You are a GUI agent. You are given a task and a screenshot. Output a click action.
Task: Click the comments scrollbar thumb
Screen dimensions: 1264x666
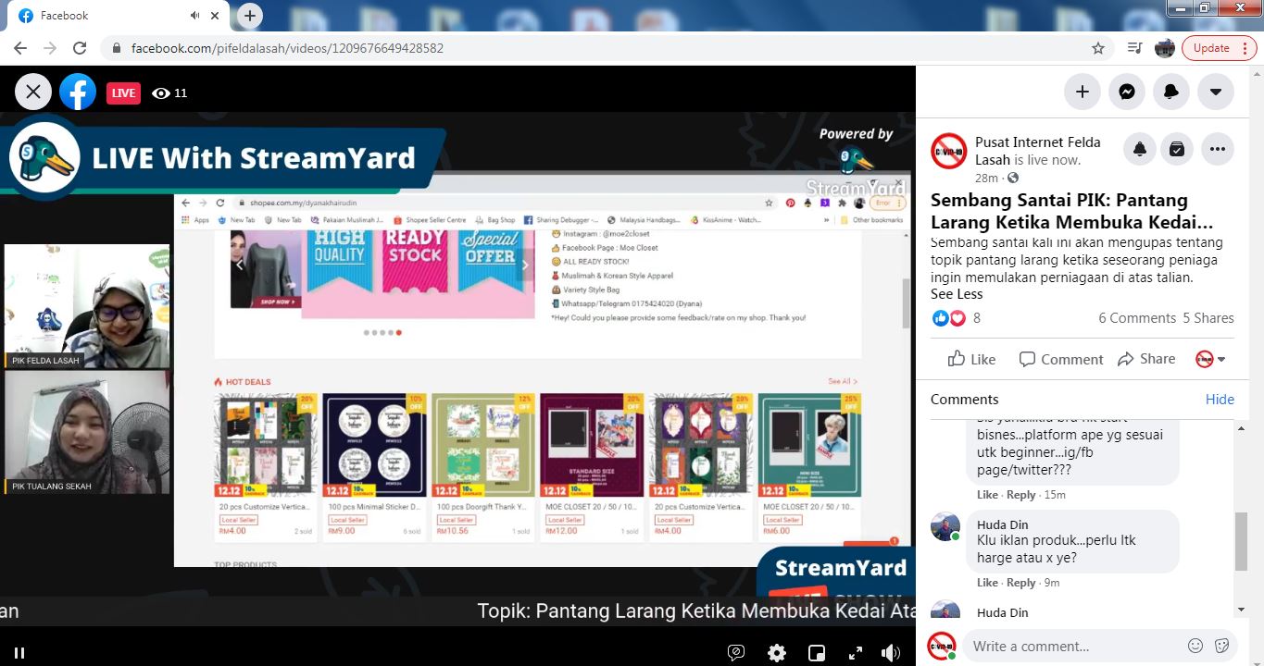pyautogui.click(x=1241, y=542)
